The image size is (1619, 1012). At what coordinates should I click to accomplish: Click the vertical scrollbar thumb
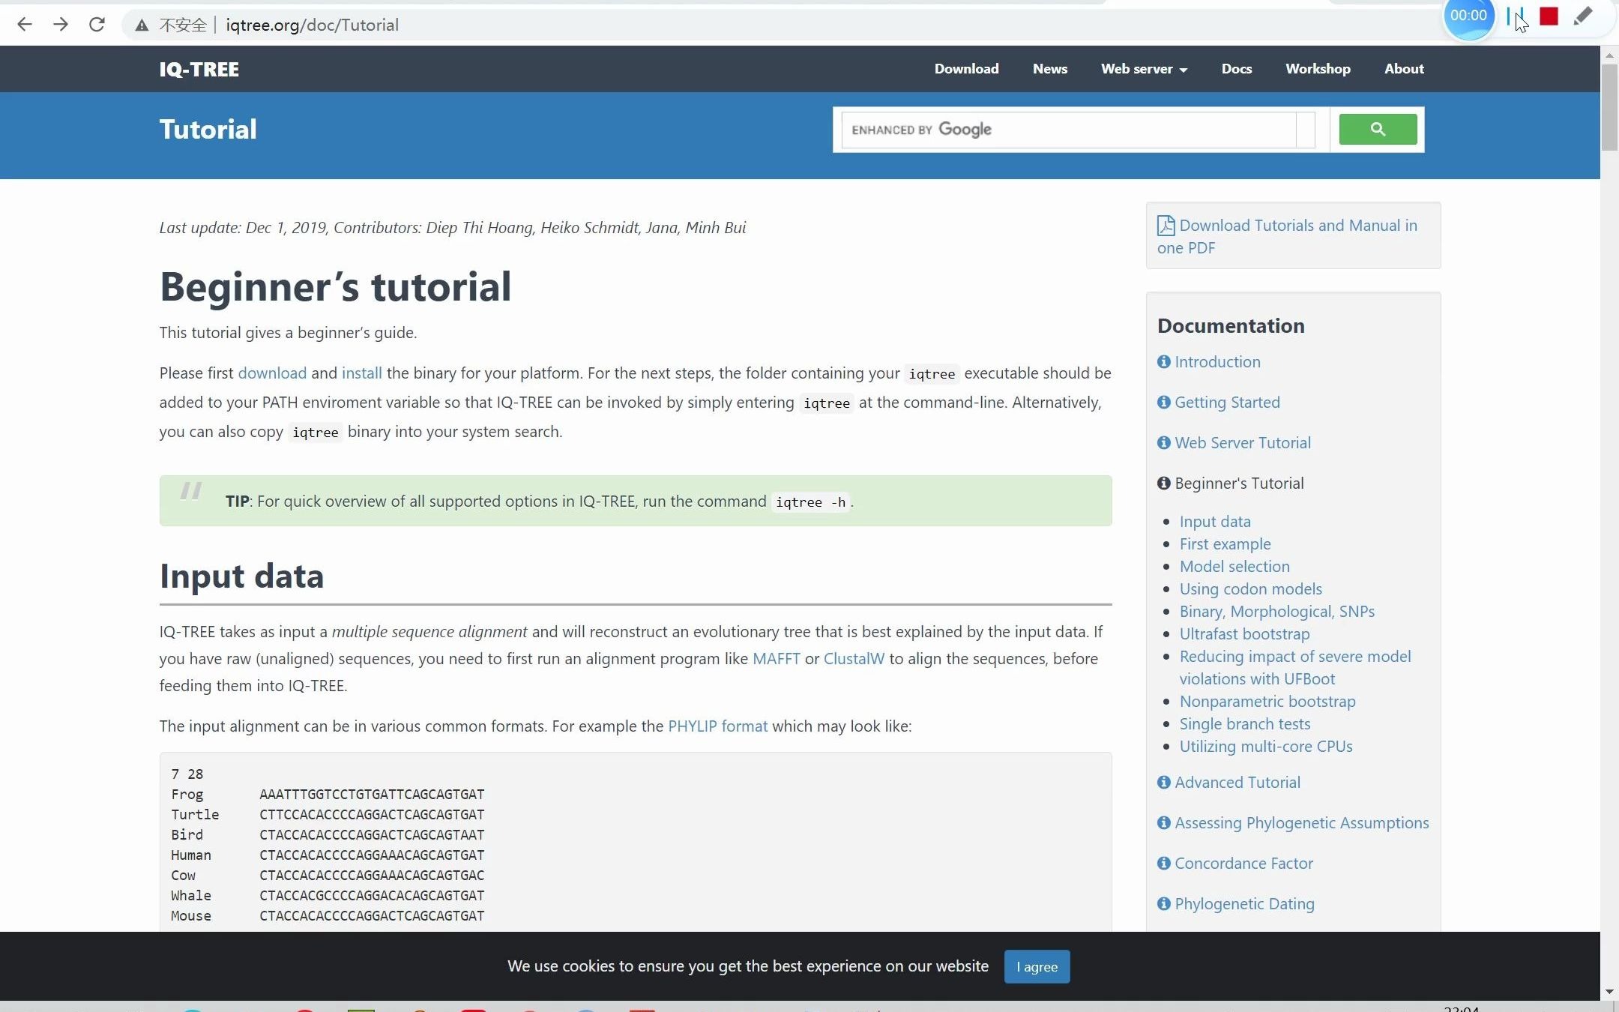1609,107
